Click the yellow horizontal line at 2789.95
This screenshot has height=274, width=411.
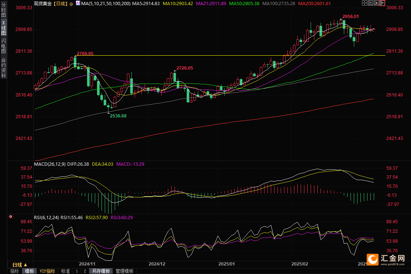coord(230,56)
